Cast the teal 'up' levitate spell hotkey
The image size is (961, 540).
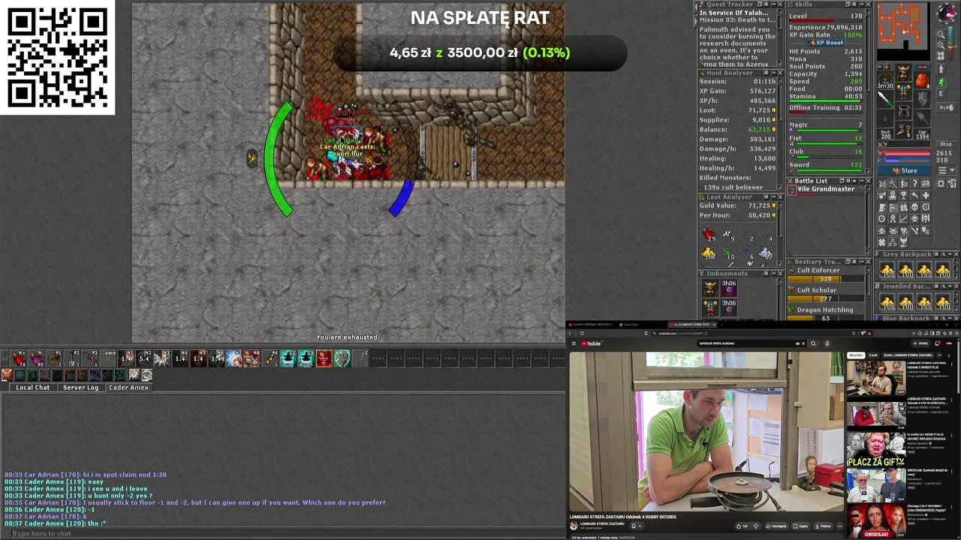click(288, 358)
